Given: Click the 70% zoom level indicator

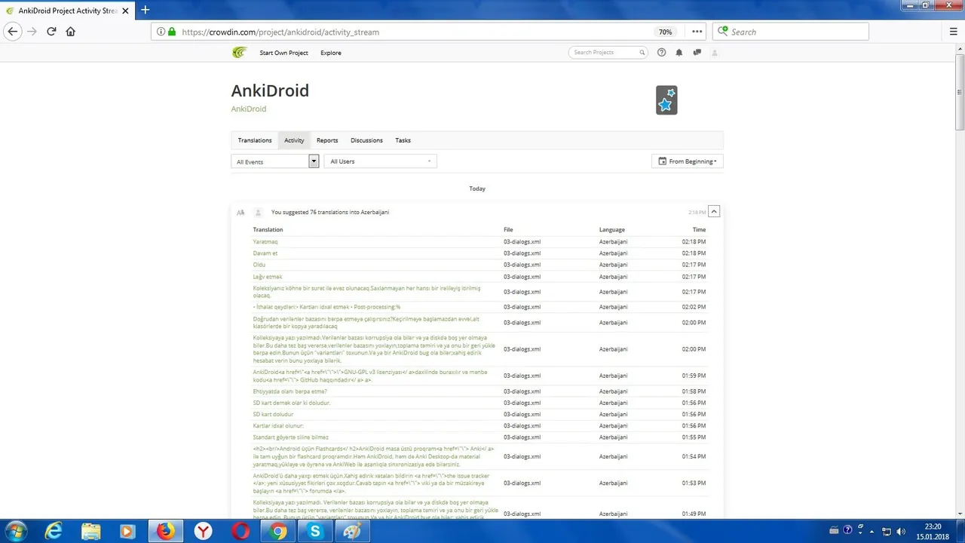Looking at the screenshot, I should point(665,32).
